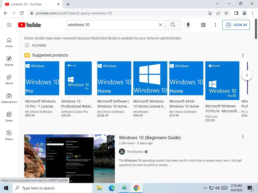Open History in the sidebar
The height and width of the screenshot is (193, 258).
click(9, 135)
